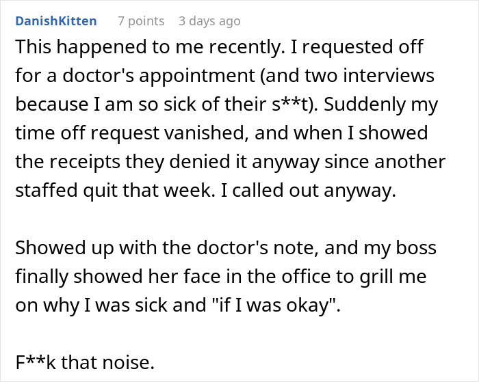The image size is (479, 382).
Task: Open DanishKitten's user profile link
Action: (55, 21)
